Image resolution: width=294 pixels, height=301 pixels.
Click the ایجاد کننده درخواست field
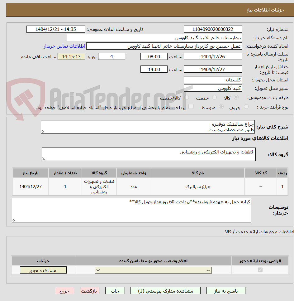[164, 46]
